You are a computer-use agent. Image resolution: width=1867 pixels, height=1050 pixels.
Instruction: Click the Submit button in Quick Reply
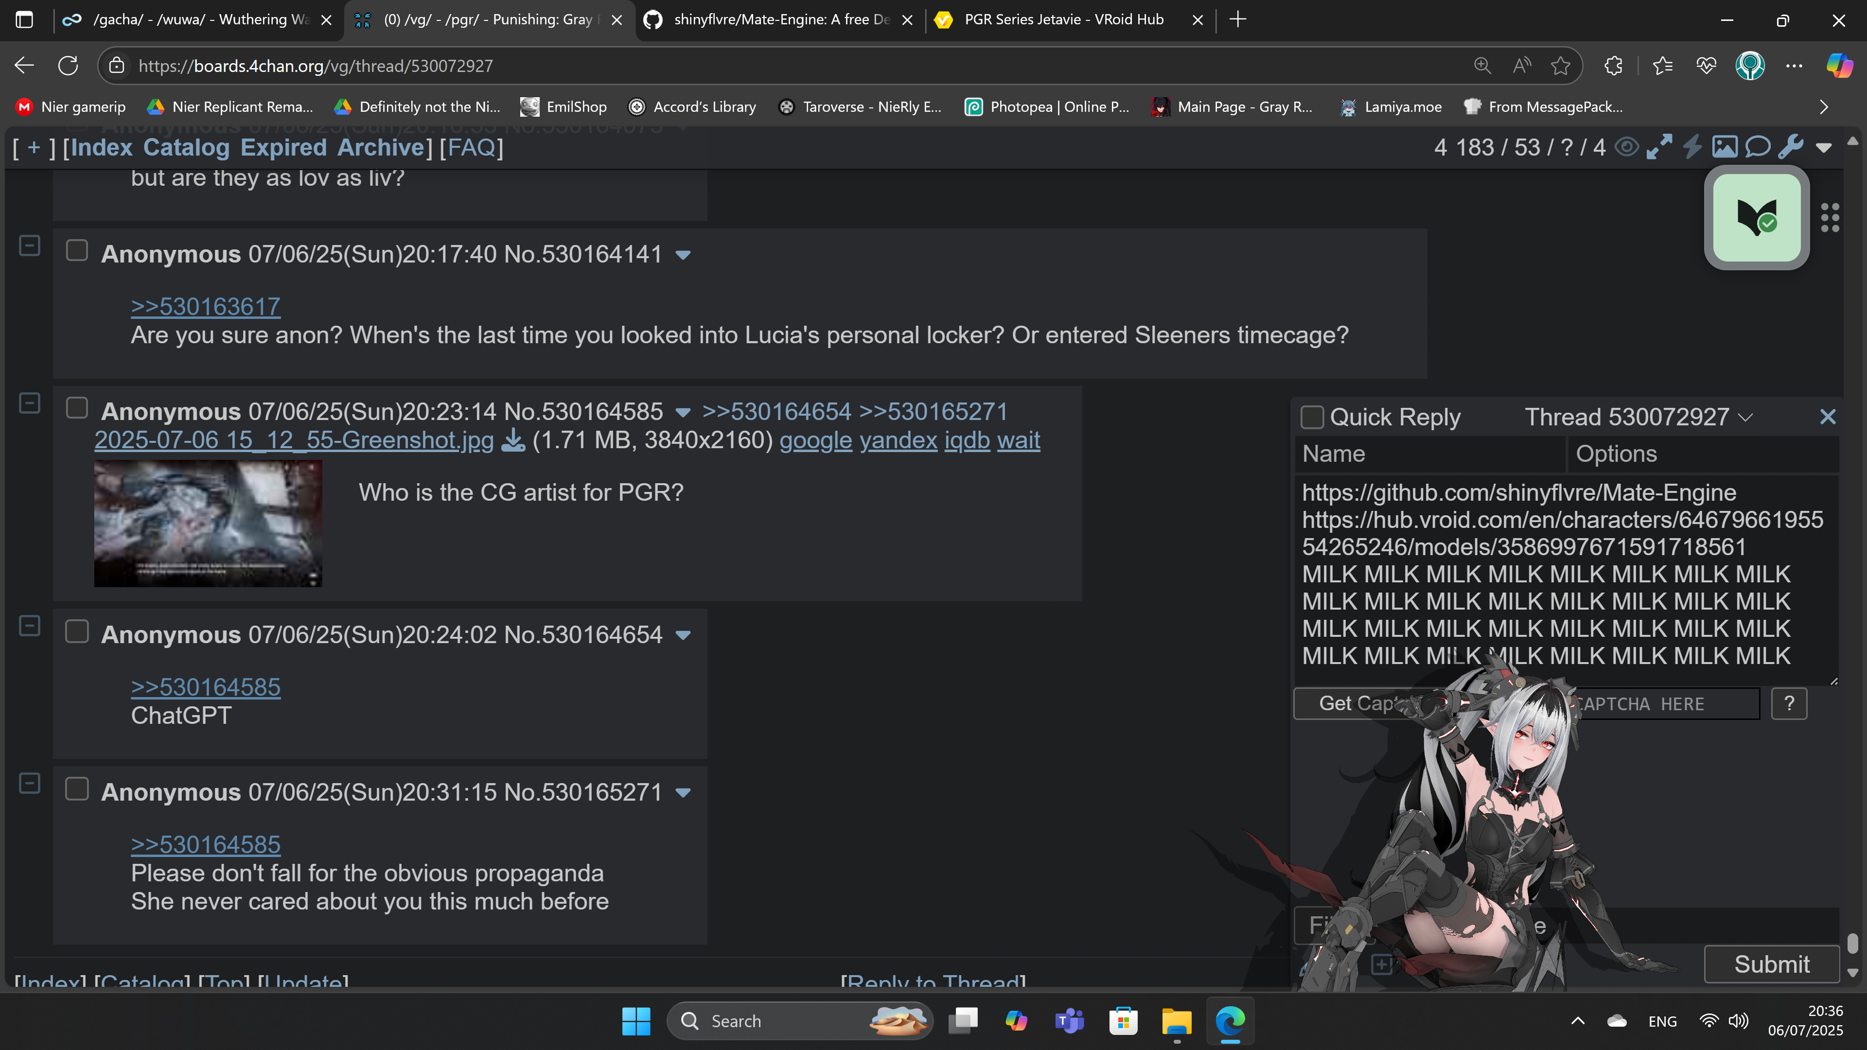click(x=1771, y=964)
